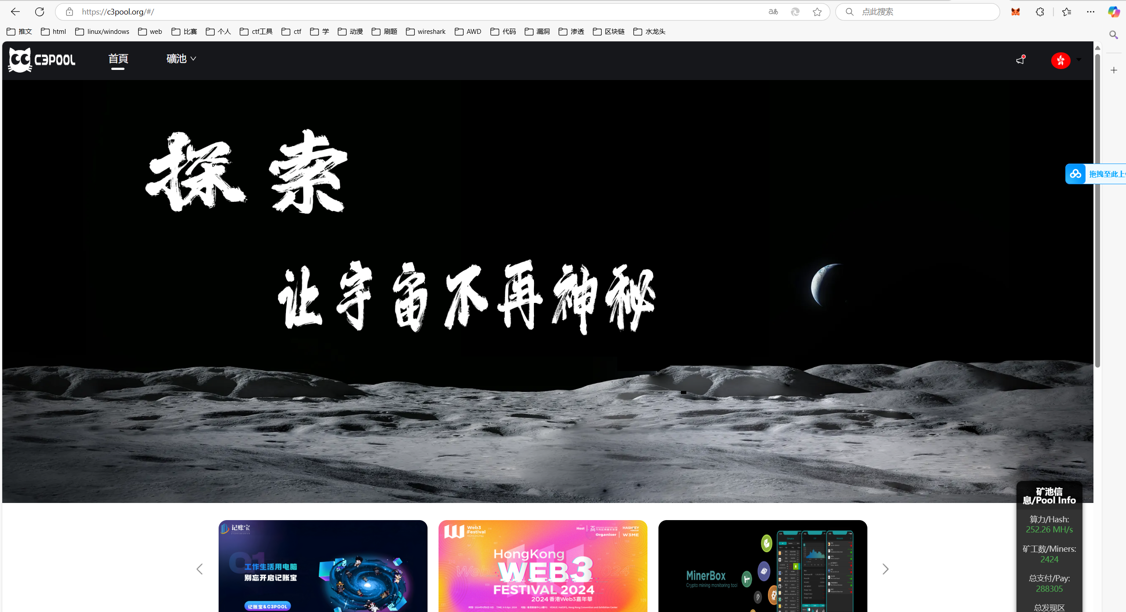Open browser Settings and more menu
Image resolution: width=1126 pixels, height=612 pixels.
1090,12
